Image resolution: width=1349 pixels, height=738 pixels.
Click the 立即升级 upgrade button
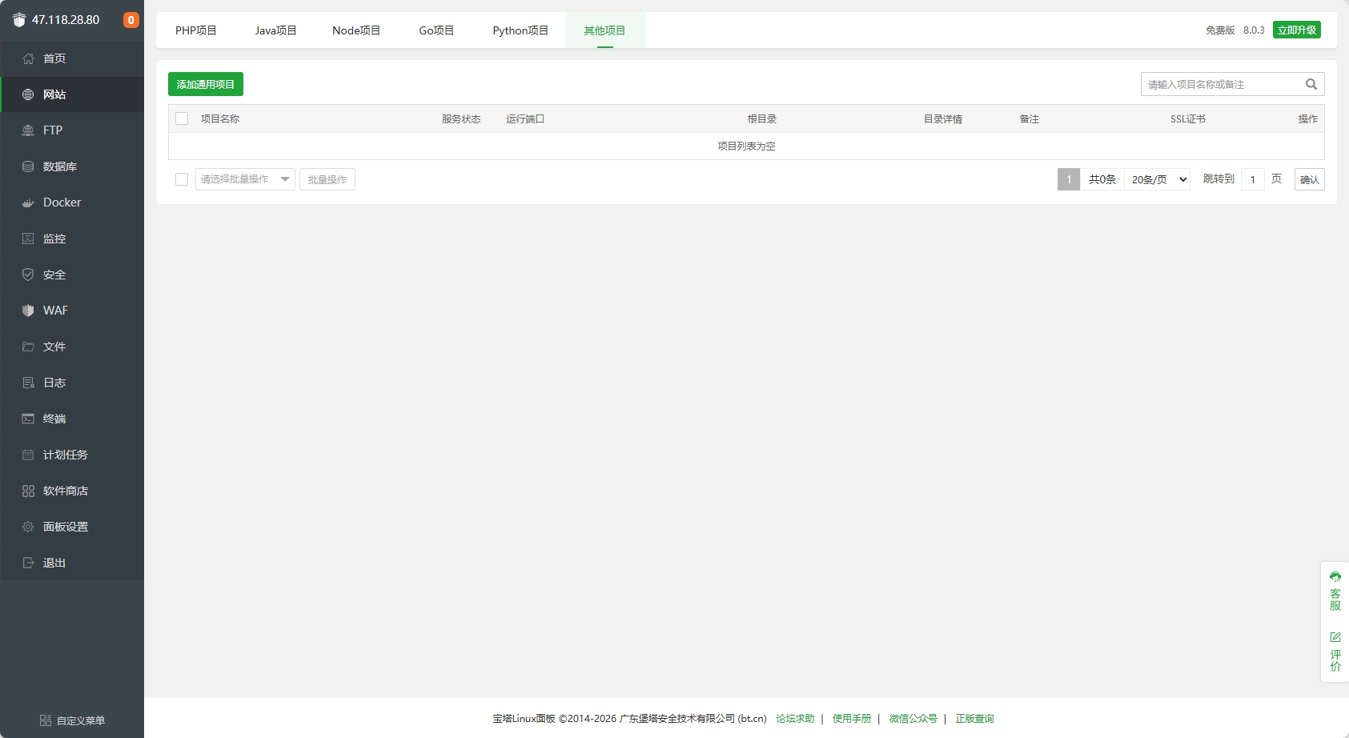[1297, 30]
